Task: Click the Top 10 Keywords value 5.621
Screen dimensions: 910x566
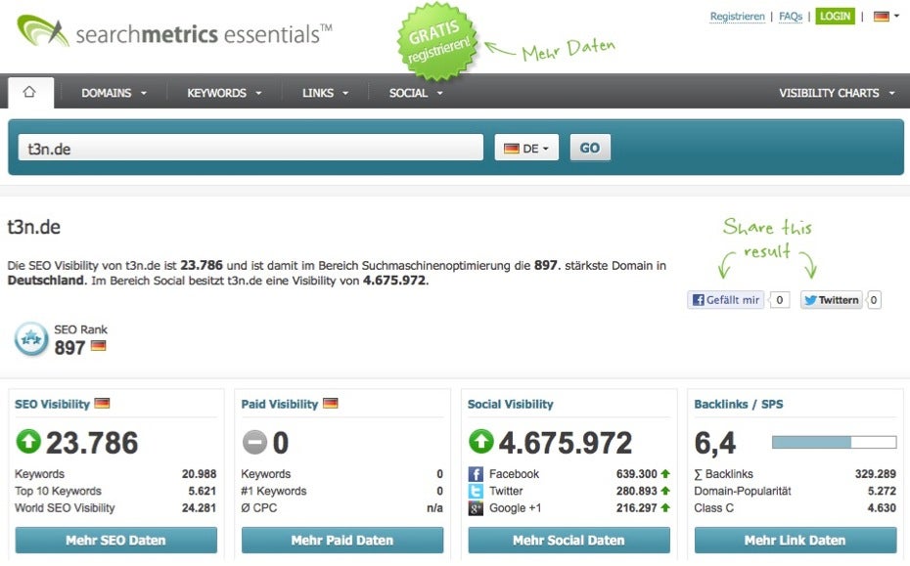Action: click(x=202, y=491)
